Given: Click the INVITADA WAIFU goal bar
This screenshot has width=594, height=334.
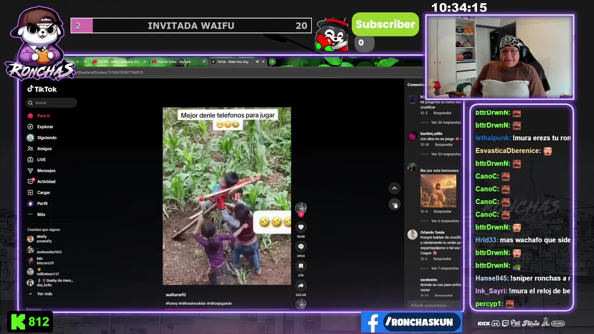Looking at the screenshot, I should [x=191, y=26].
